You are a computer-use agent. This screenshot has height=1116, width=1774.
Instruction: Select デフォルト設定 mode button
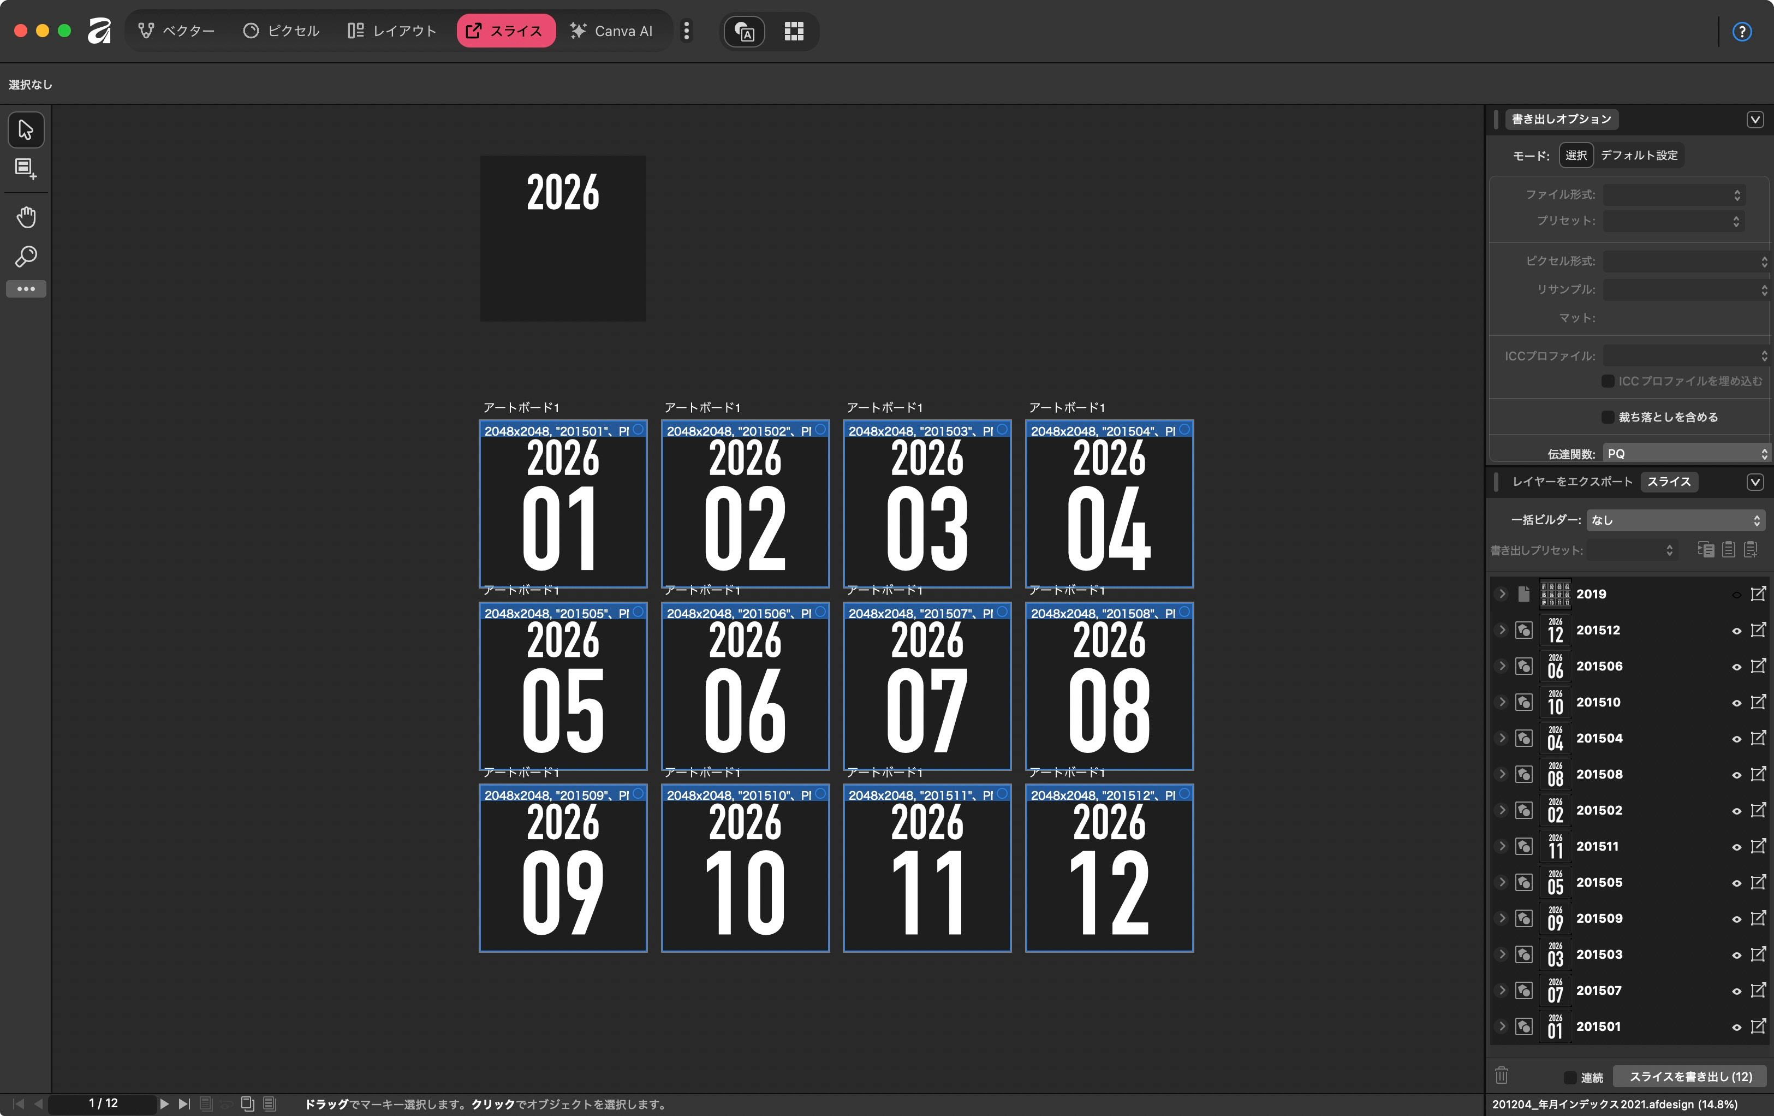coord(1639,156)
